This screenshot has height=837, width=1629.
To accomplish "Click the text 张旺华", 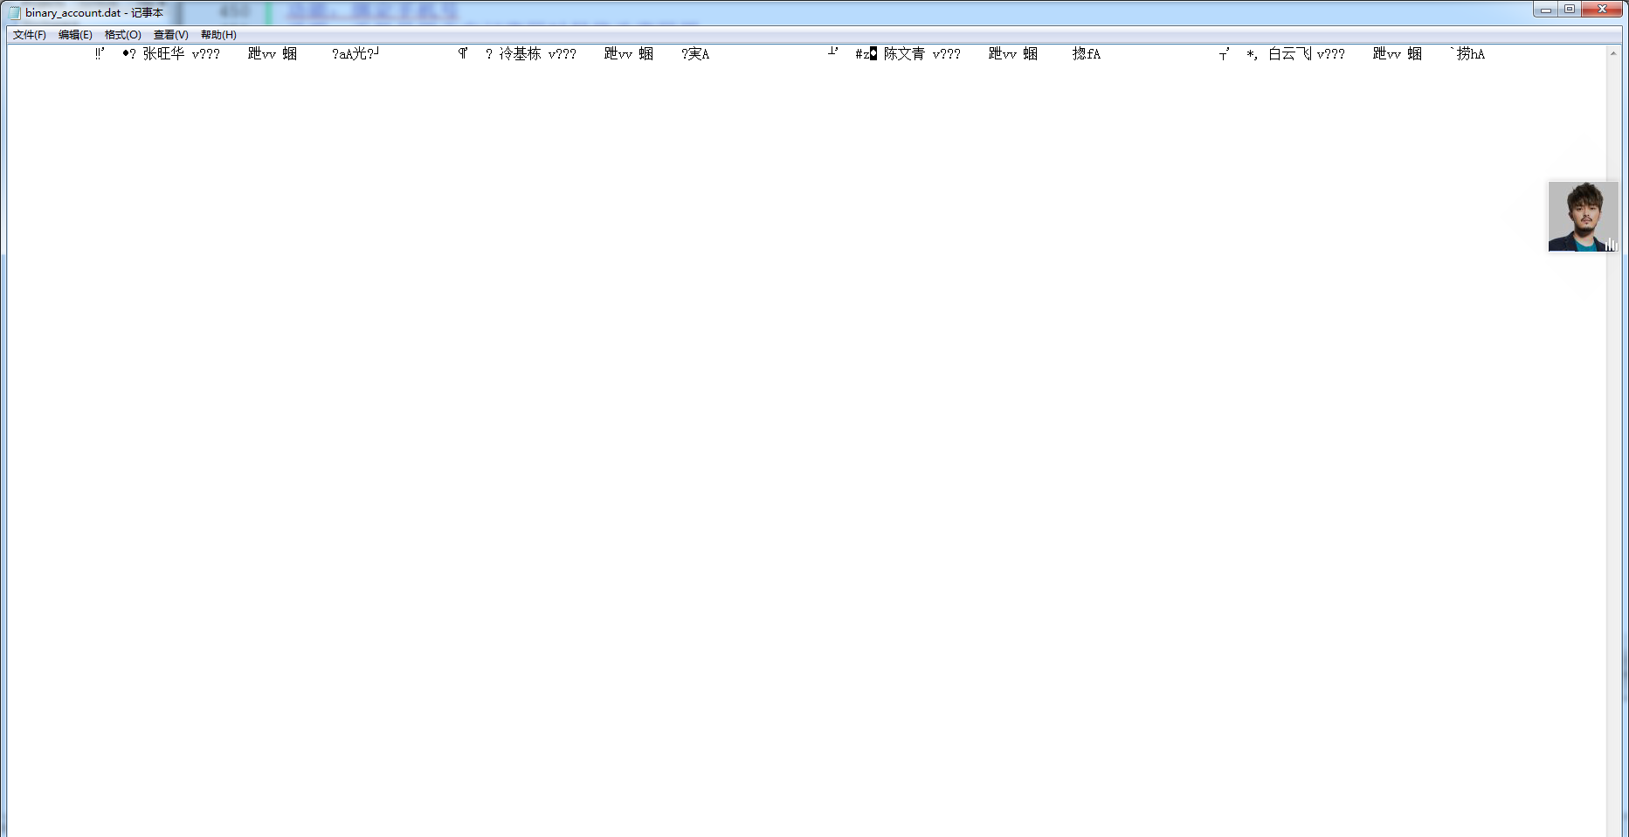I will 163,54.
